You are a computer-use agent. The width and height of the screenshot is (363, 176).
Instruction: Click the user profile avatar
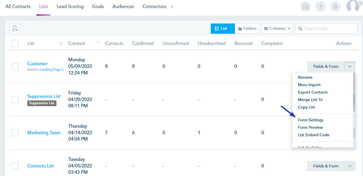tap(352, 6)
